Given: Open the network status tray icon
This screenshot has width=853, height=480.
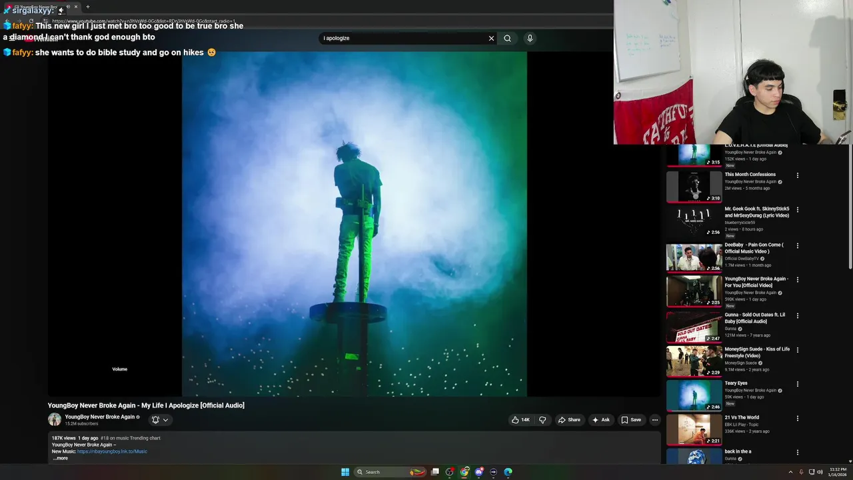Looking at the screenshot, I should tap(812, 472).
